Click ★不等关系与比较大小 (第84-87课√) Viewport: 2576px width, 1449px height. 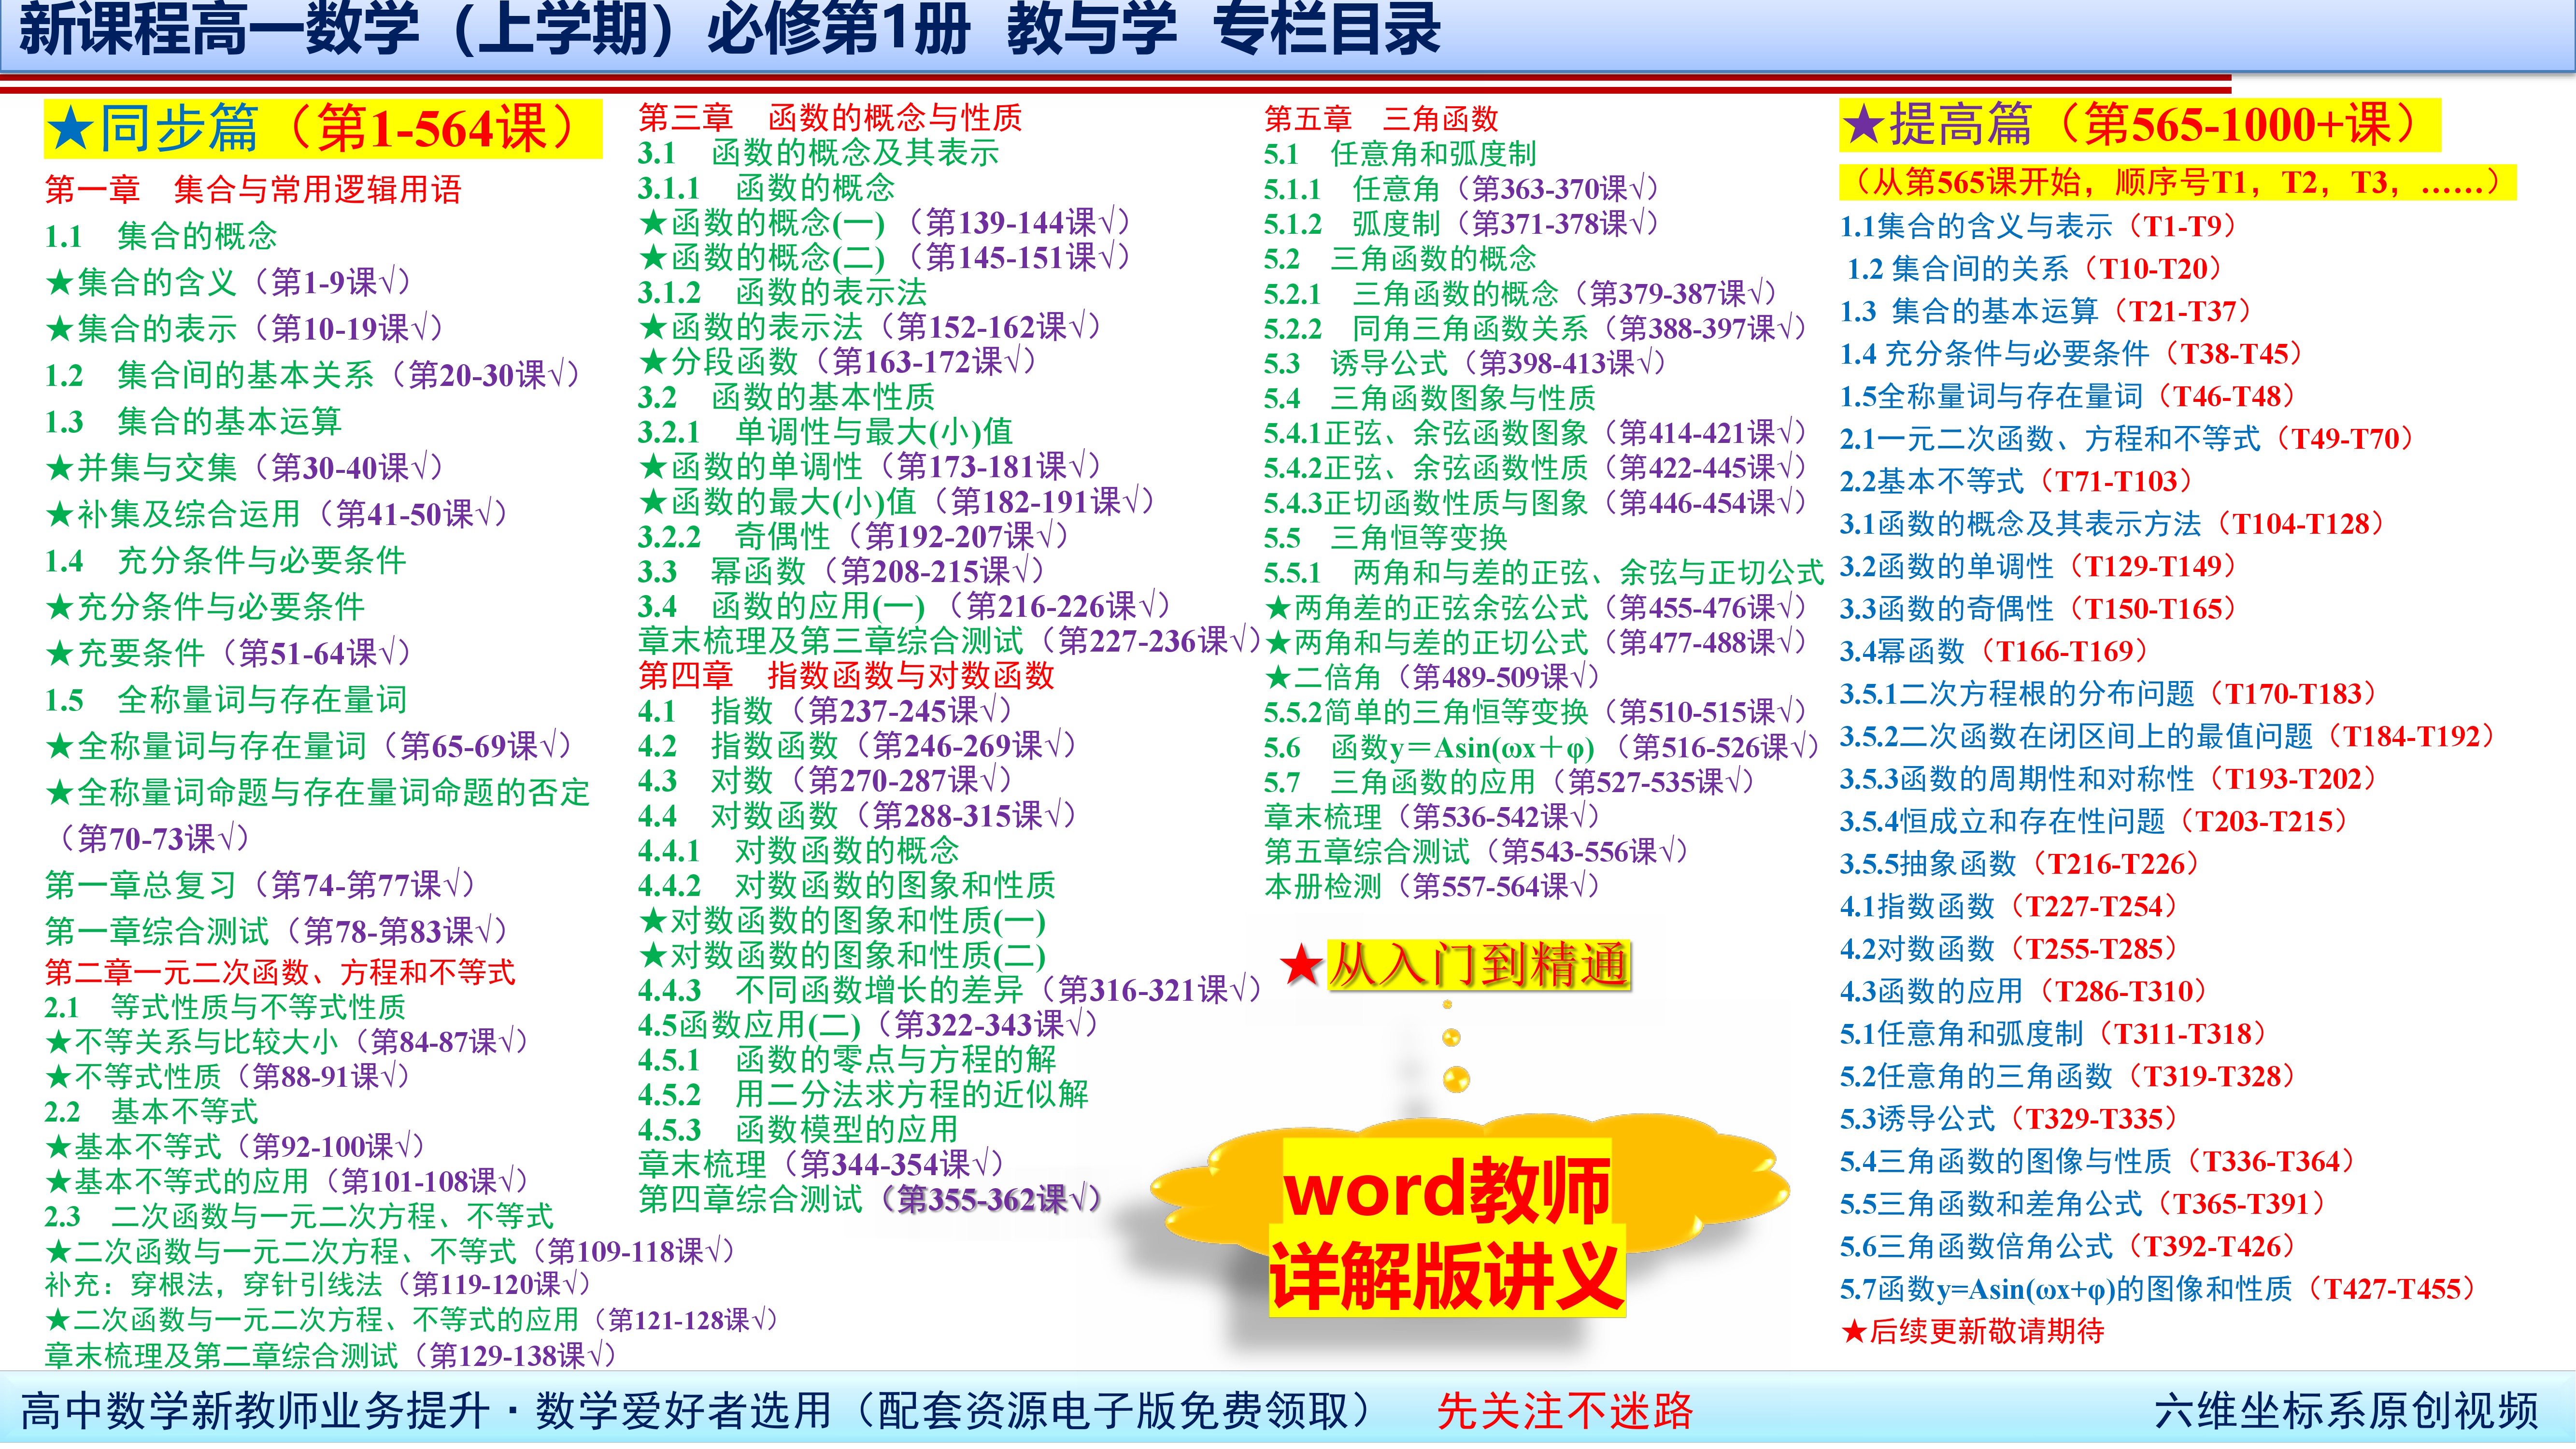pyautogui.click(x=287, y=1042)
